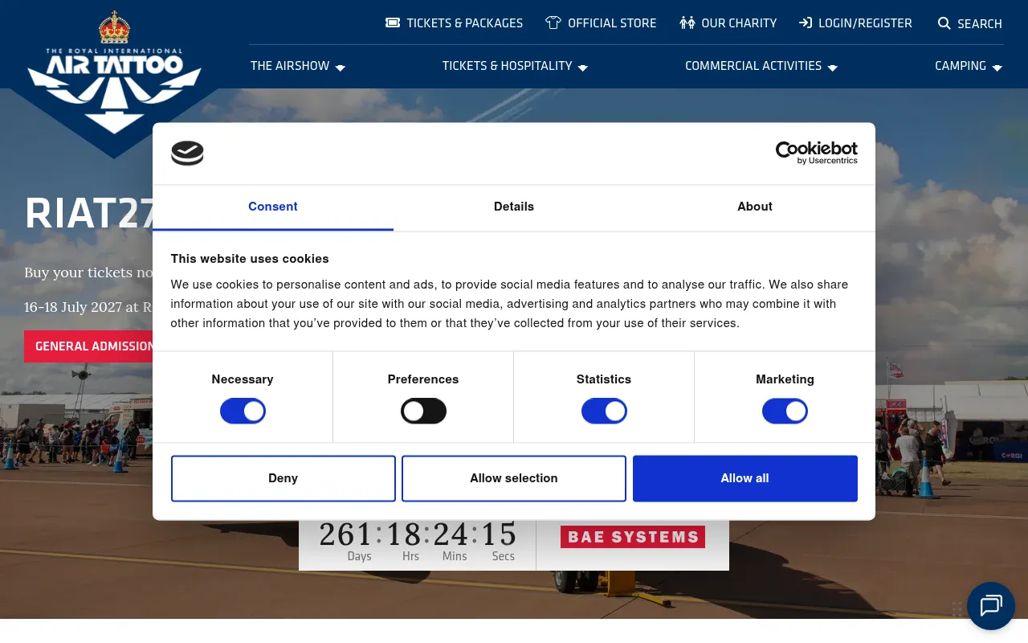Toggle the Necessary cookies switch
Viewport: 1028px width, 643px height.
(x=243, y=412)
